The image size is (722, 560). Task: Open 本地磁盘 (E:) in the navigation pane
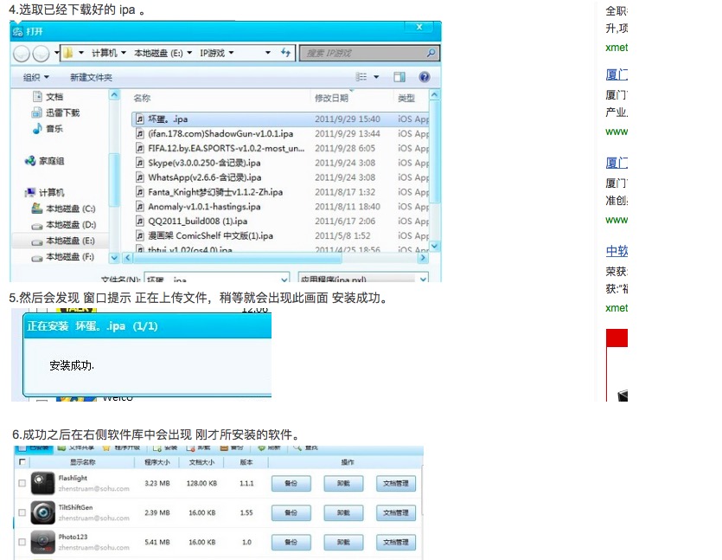coord(63,241)
